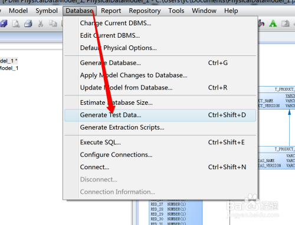Click the Print Preview toolbar icon
This screenshot has width=295, height=225.
16,24
